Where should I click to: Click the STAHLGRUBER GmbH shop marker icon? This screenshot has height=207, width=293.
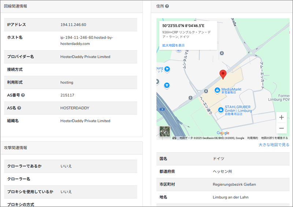(221, 110)
